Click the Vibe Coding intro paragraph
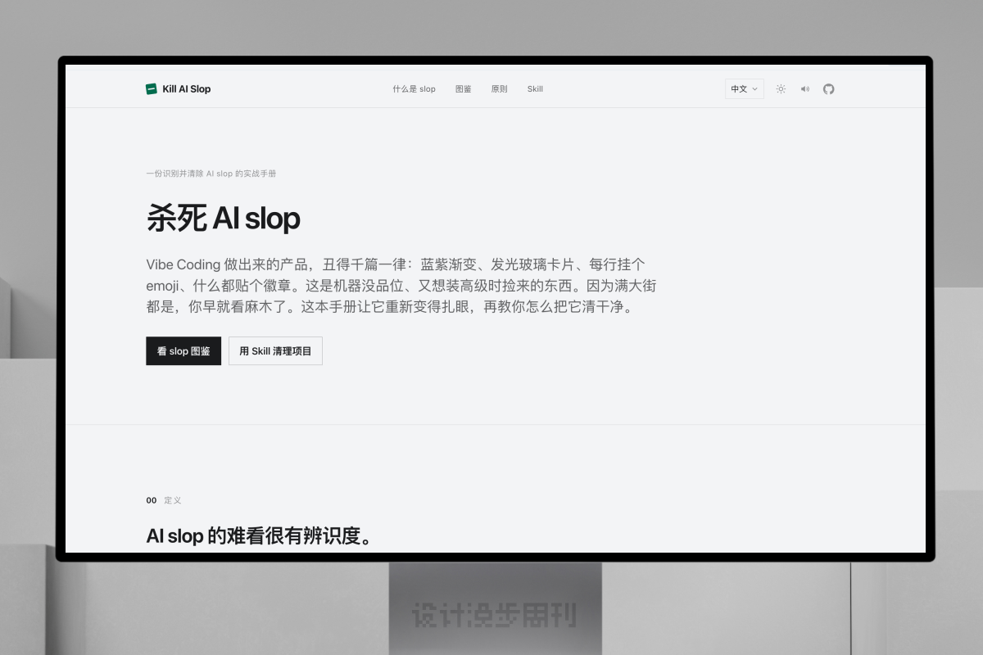The height and width of the screenshot is (655, 983). (x=401, y=287)
